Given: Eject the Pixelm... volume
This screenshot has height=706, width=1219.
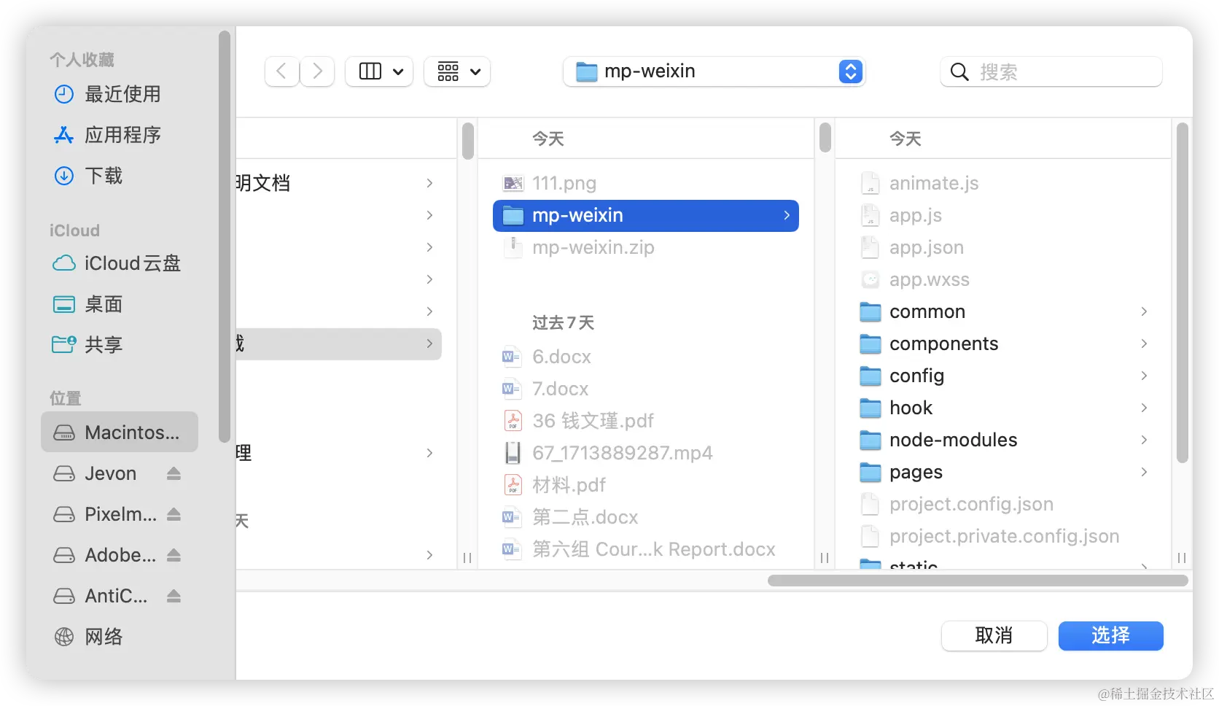Looking at the screenshot, I should click(x=174, y=514).
